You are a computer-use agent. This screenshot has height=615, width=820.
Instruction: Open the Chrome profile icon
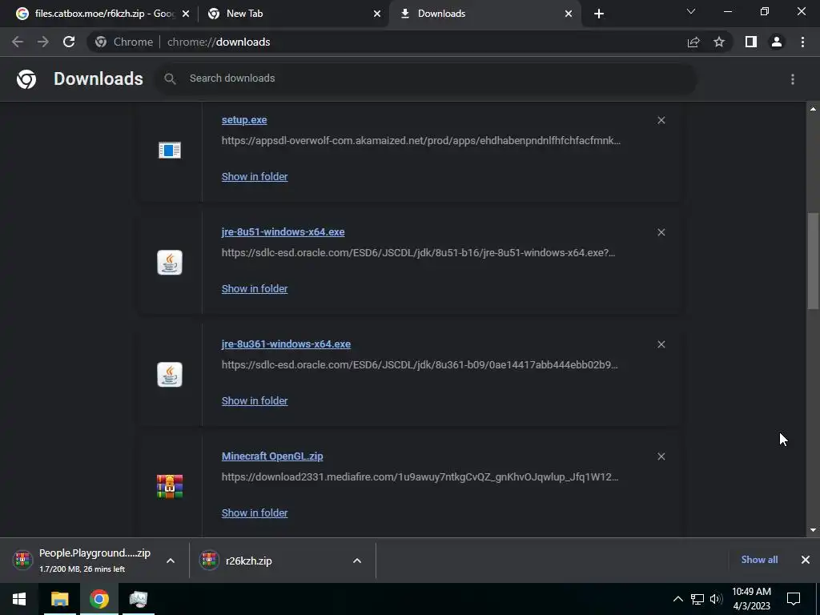[777, 42]
